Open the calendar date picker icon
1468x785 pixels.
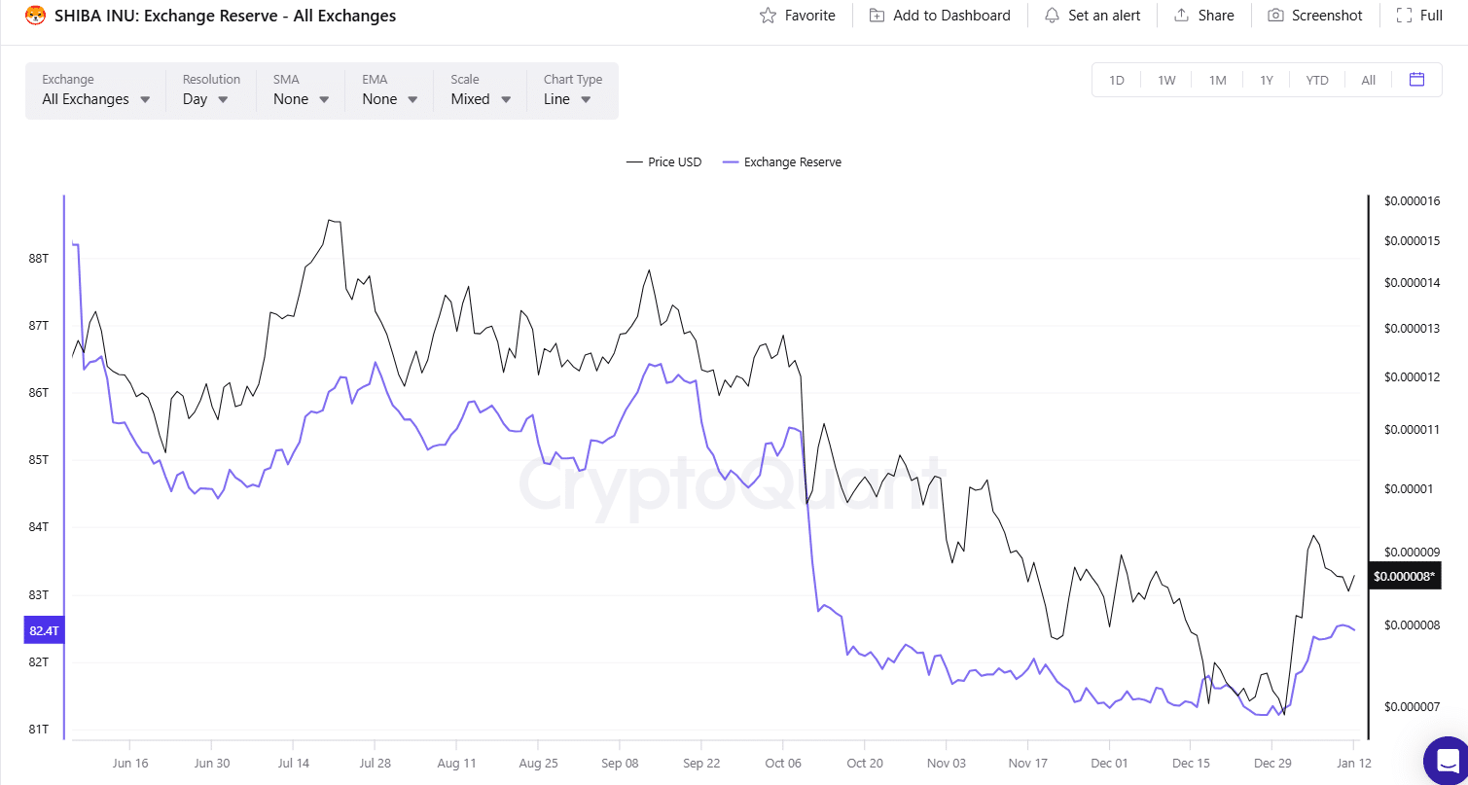(1417, 80)
